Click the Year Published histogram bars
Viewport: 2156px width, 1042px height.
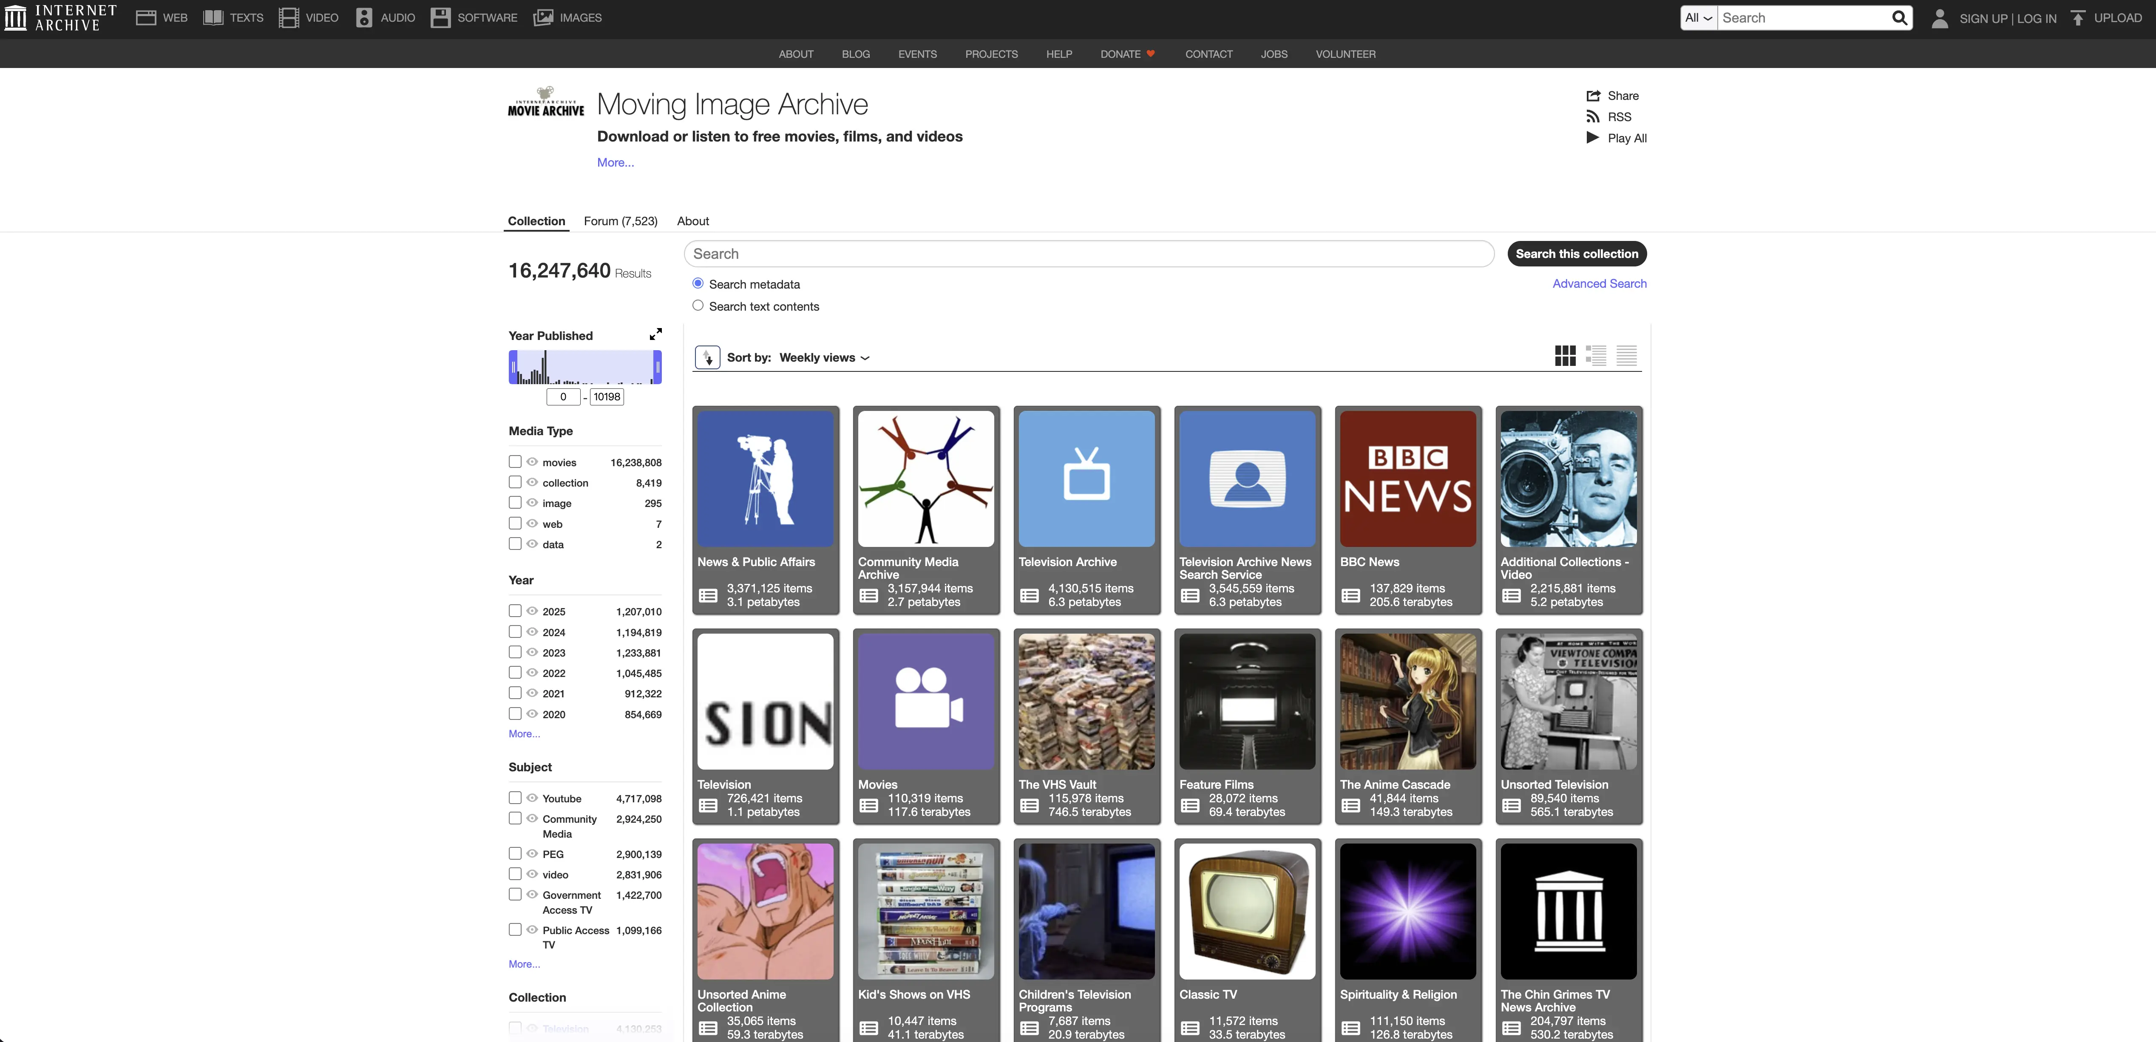click(585, 368)
